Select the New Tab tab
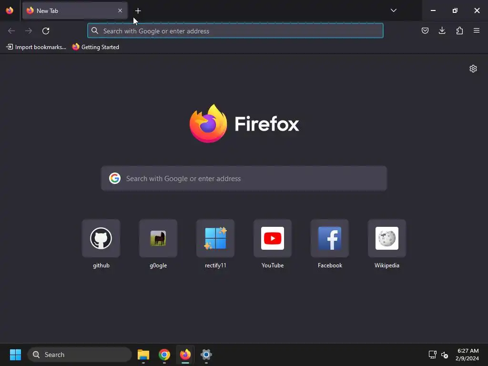The image size is (488, 366). click(x=75, y=10)
